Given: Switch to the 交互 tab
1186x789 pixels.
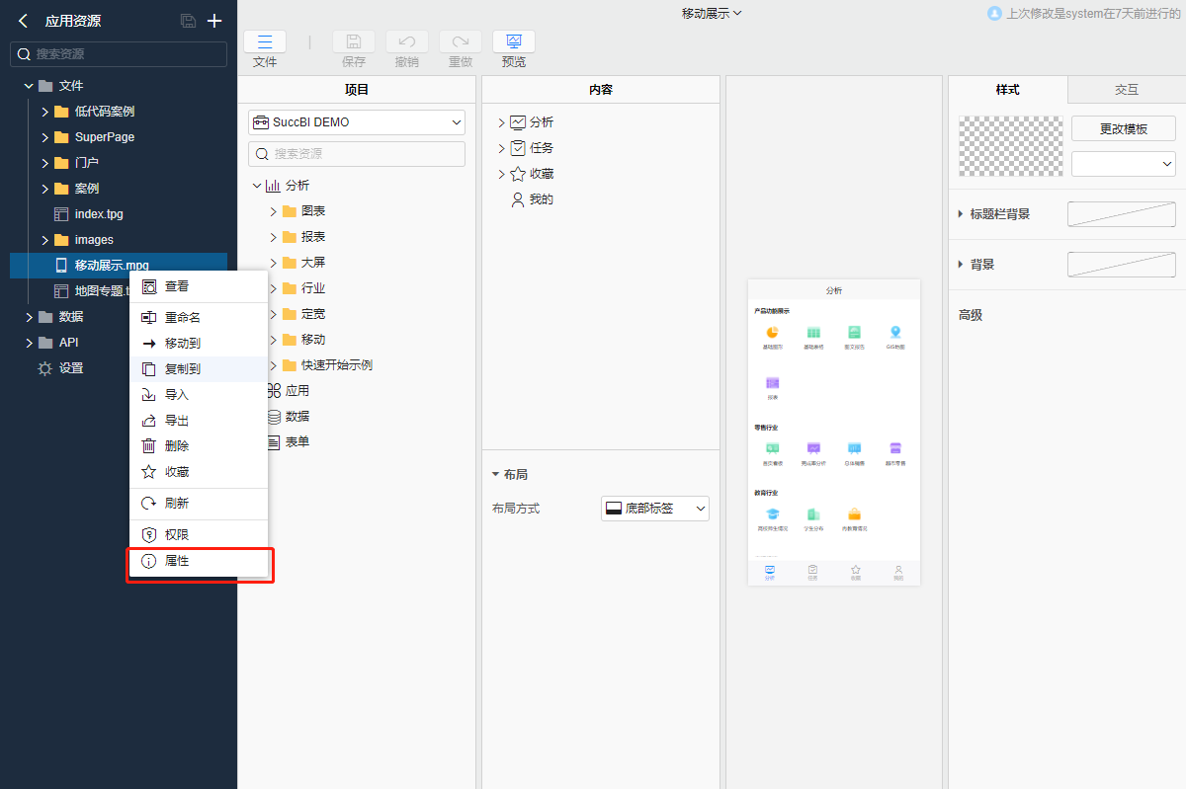Looking at the screenshot, I should [1127, 90].
